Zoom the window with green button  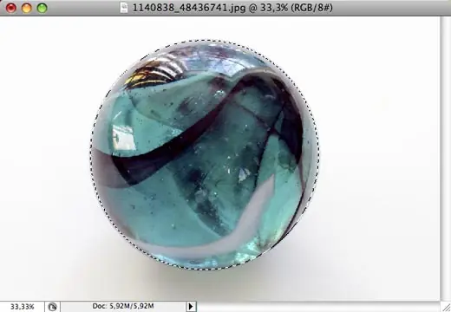pos(42,8)
